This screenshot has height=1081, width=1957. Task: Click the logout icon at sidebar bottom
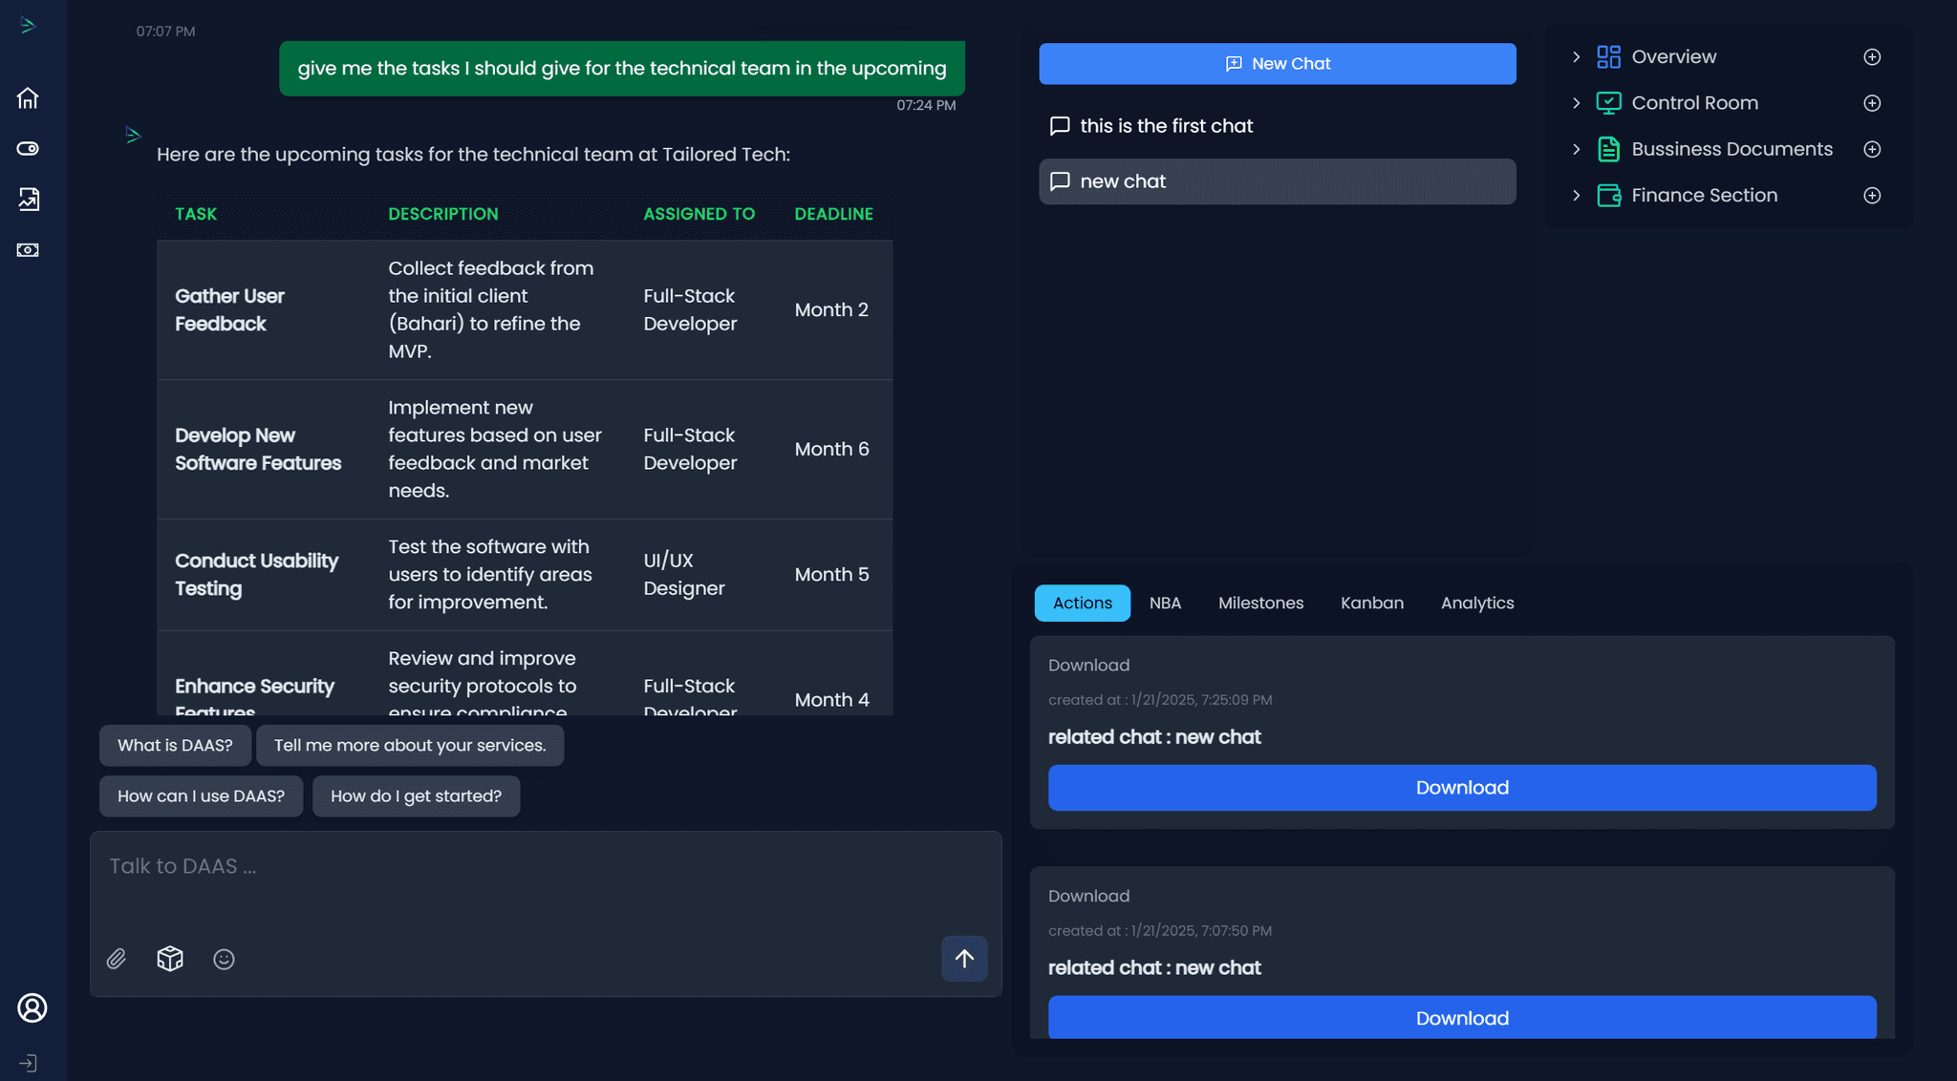pyautogui.click(x=28, y=1063)
